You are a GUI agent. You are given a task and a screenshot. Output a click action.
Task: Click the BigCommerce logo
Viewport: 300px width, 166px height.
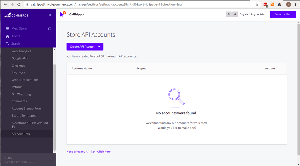[x=16, y=15]
